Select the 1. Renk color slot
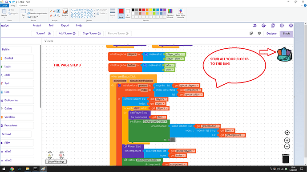This screenshot has width=307, height=172. [121, 13]
